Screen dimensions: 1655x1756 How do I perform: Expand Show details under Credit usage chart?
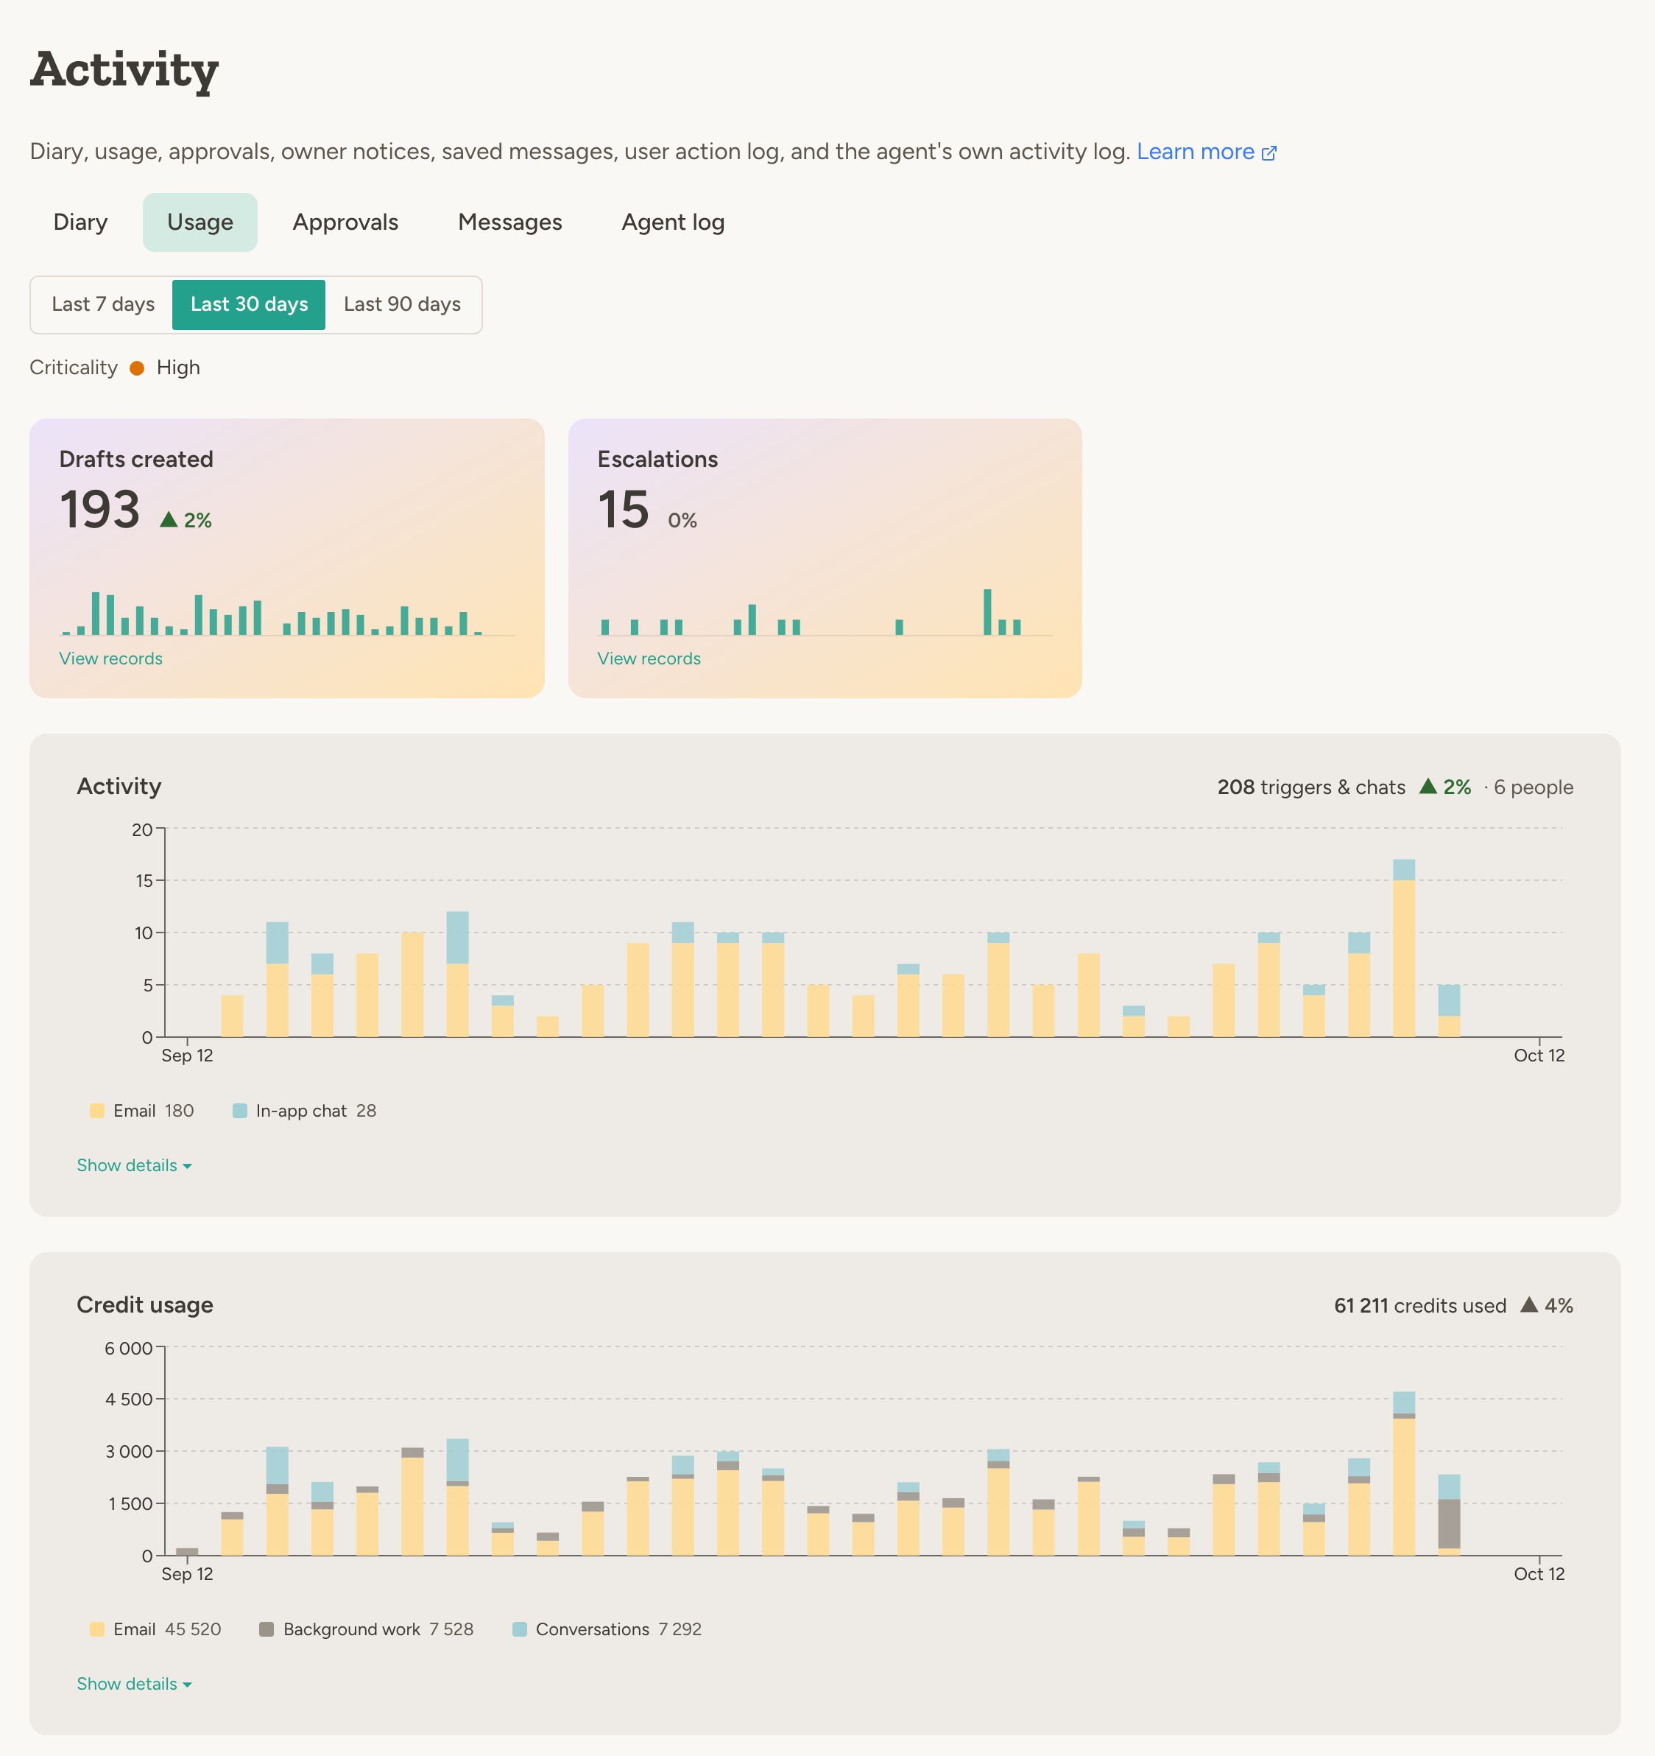[134, 1685]
